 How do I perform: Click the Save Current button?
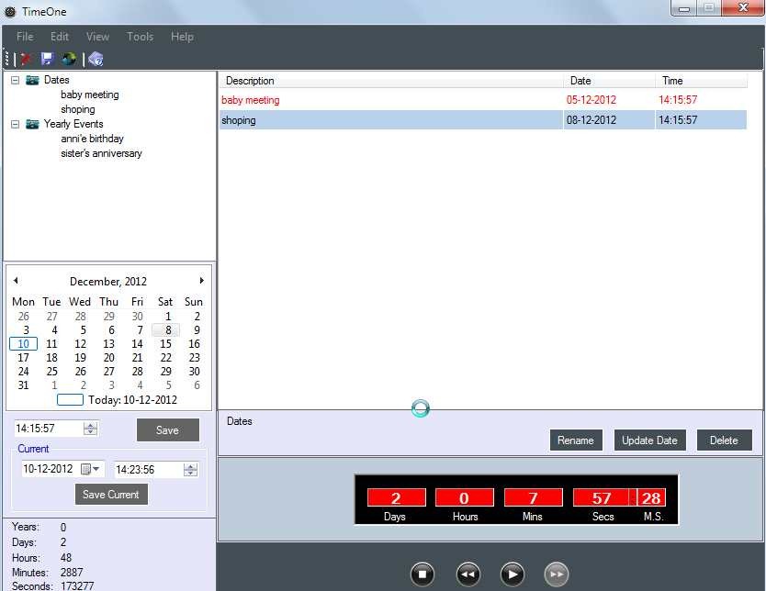[111, 494]
